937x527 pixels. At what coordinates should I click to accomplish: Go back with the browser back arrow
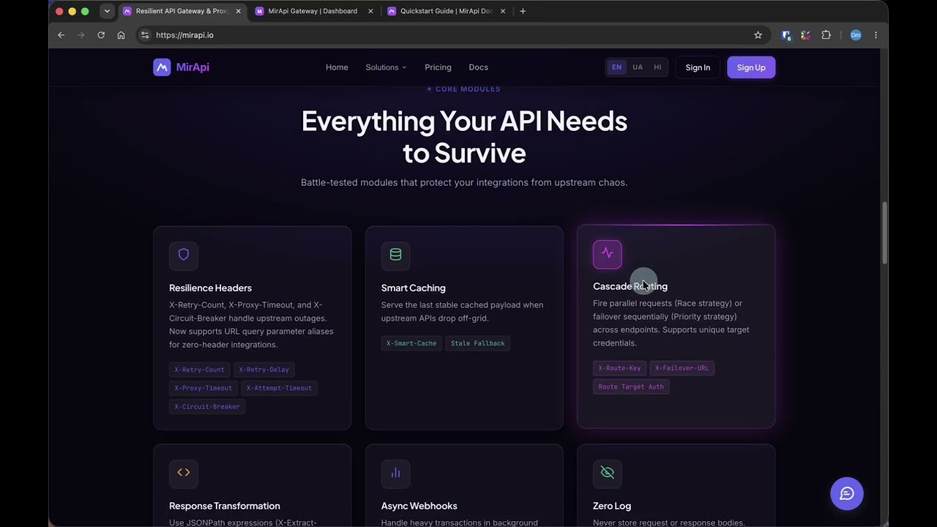click(x=61, y=35)
